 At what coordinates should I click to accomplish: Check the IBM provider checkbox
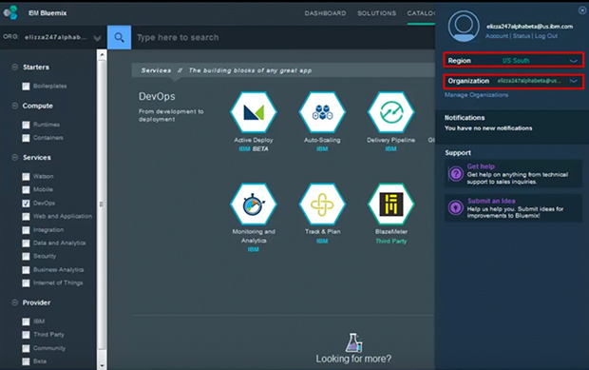[x=26, y=321]
